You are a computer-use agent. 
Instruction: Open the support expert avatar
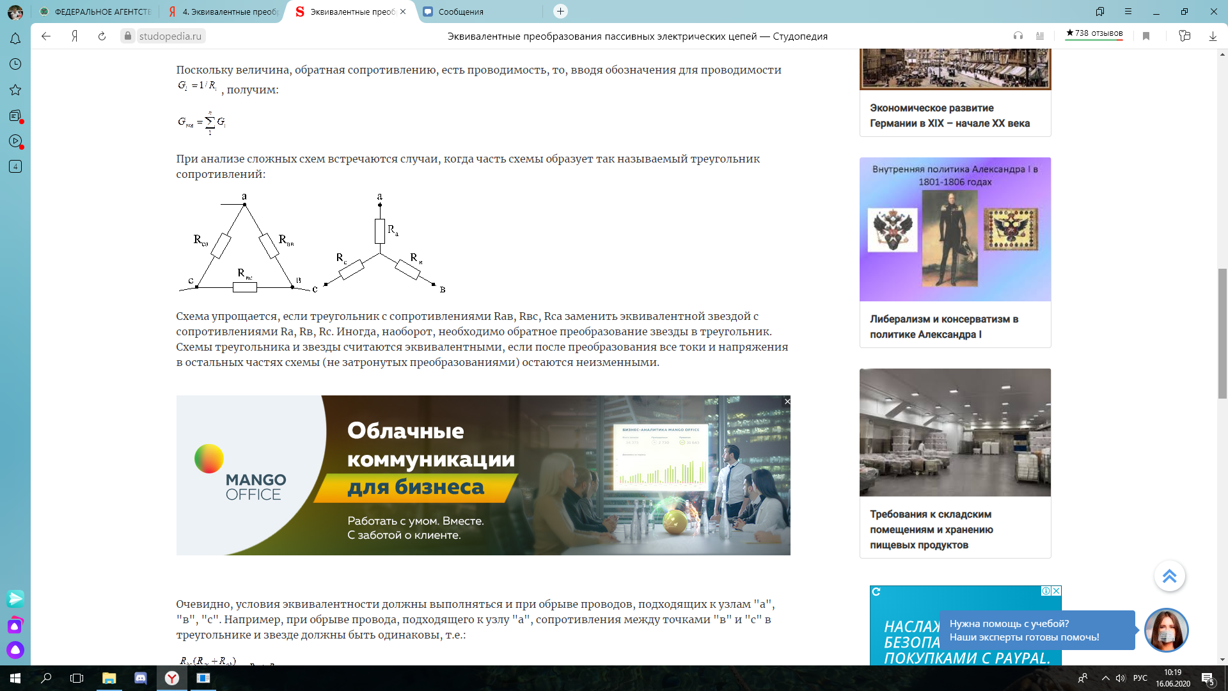1166,630
